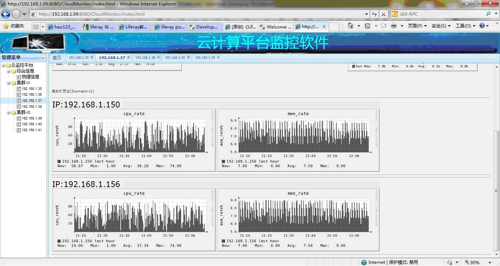Collapse the 集群-01 tree folder
Viewport: 500px width, 266px height.
tap(8, 83)
